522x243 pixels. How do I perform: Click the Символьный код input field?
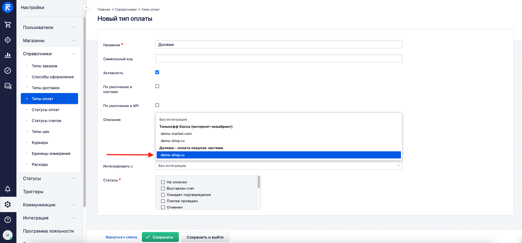[279, 58]
